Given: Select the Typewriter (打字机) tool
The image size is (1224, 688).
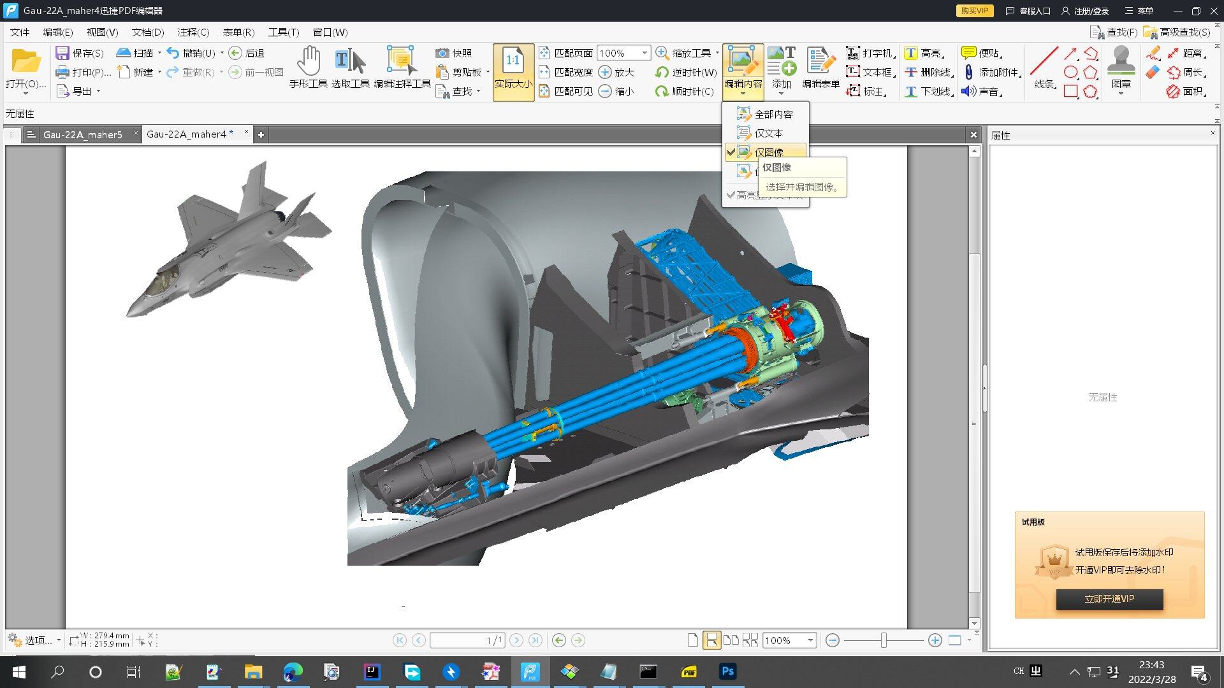Looking at the screenshot, I should [870, 53].
